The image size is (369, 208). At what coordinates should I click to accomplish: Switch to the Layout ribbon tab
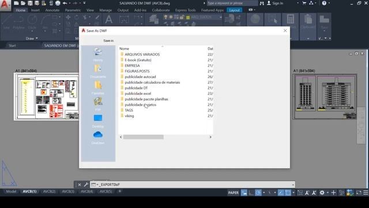(x=235, y=10)
